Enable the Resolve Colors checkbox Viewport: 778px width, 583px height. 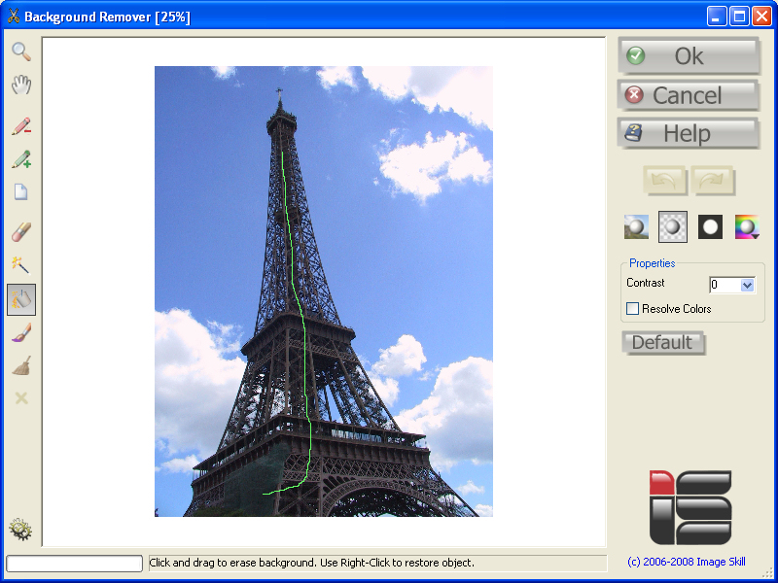point(633,309)
